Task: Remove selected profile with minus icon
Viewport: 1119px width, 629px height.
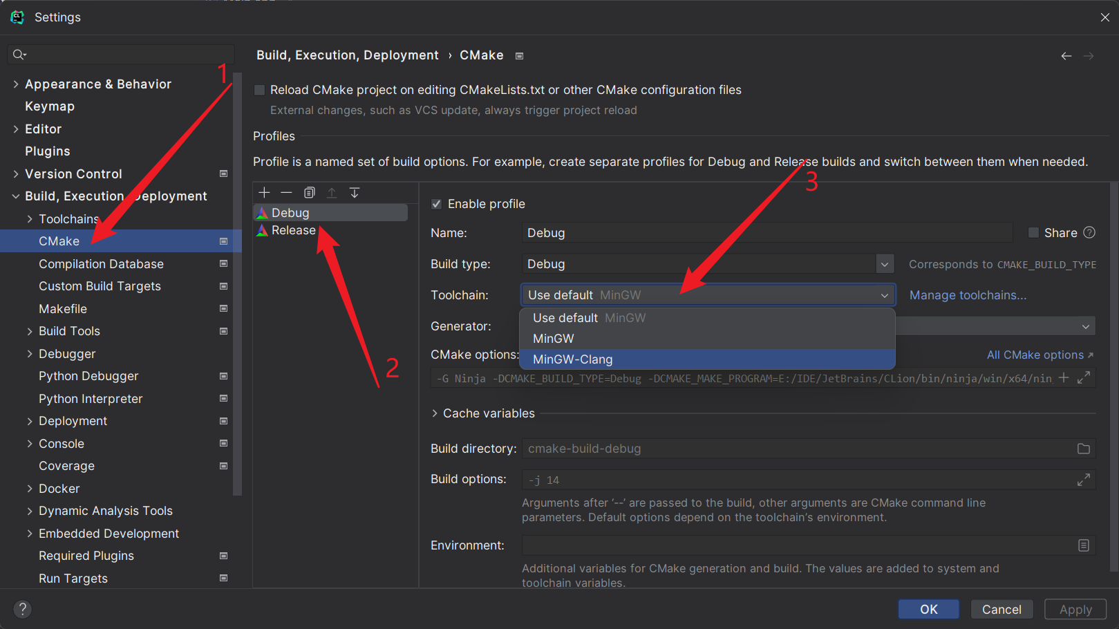Action: coord(287,193)
